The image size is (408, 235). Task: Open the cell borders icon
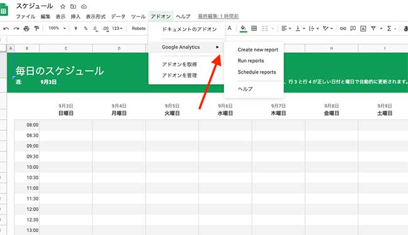(x=254, y=28)
